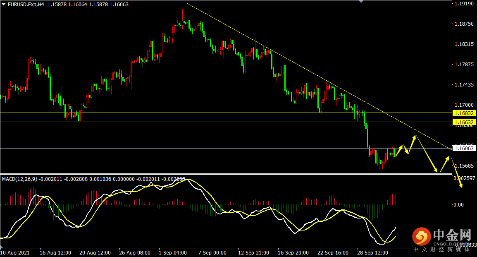The height and width of the screenshot is (257, 477).
Task: Select the EURUSD.Exp,H4 symbol title
Action: (26, 5)
